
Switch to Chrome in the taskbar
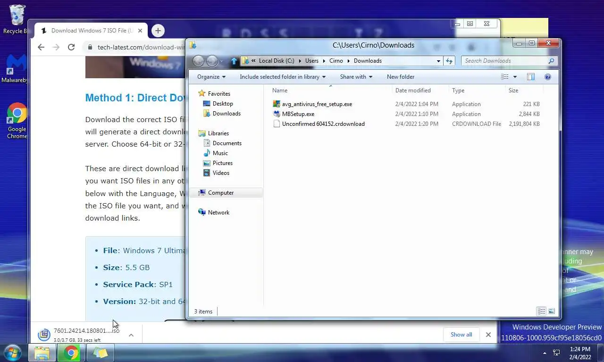[71, 353]
